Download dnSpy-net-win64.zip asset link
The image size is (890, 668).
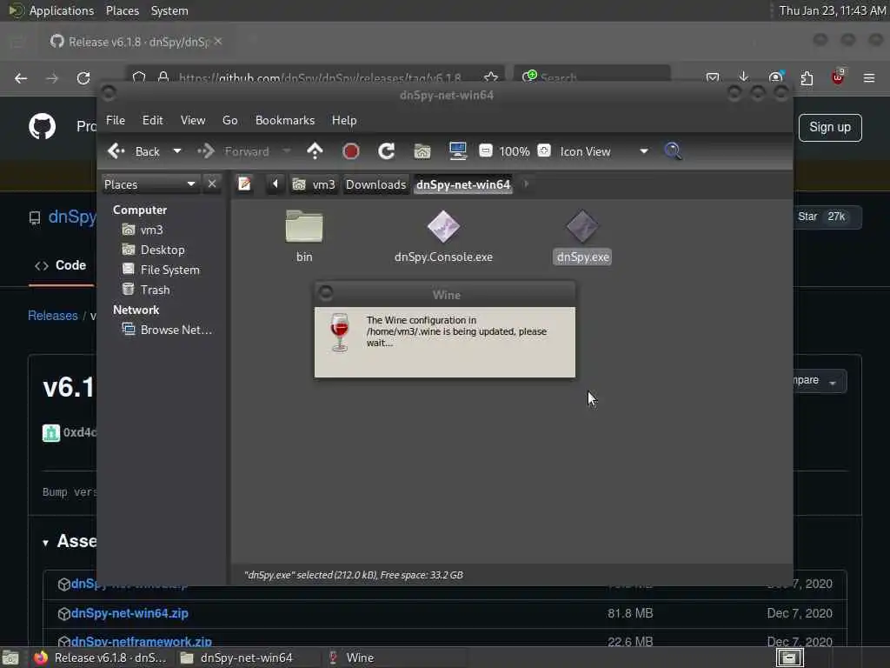130,613
